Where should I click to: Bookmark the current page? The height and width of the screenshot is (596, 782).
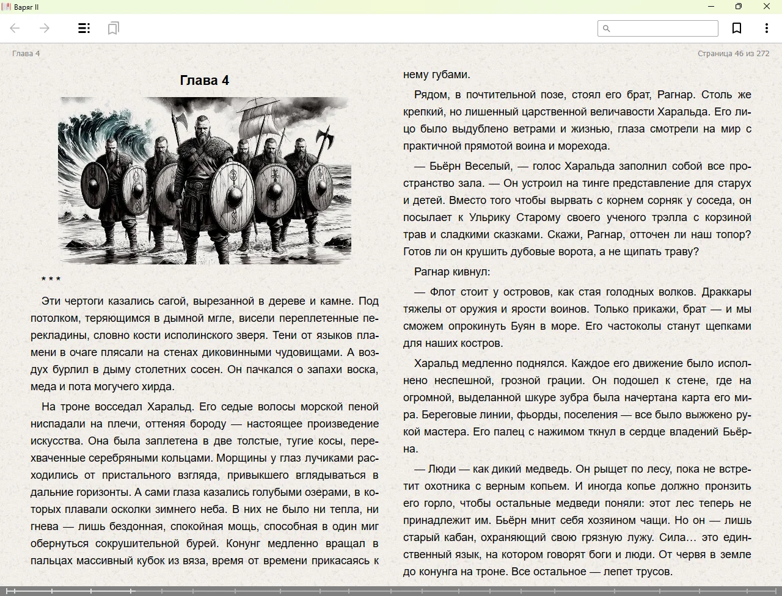click(737, 28)
